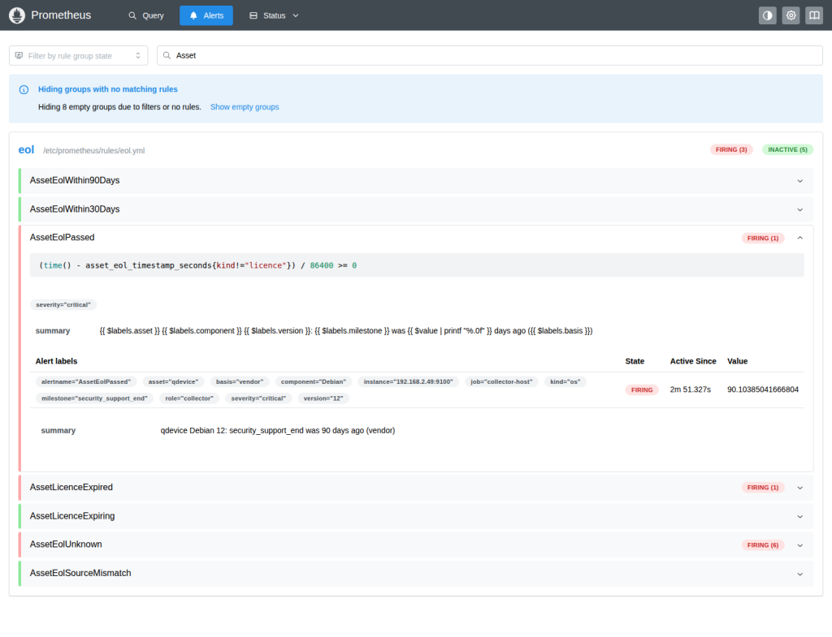
Task: Collapse the AssetEolPassed rule
Action: [x=416, y=238]
